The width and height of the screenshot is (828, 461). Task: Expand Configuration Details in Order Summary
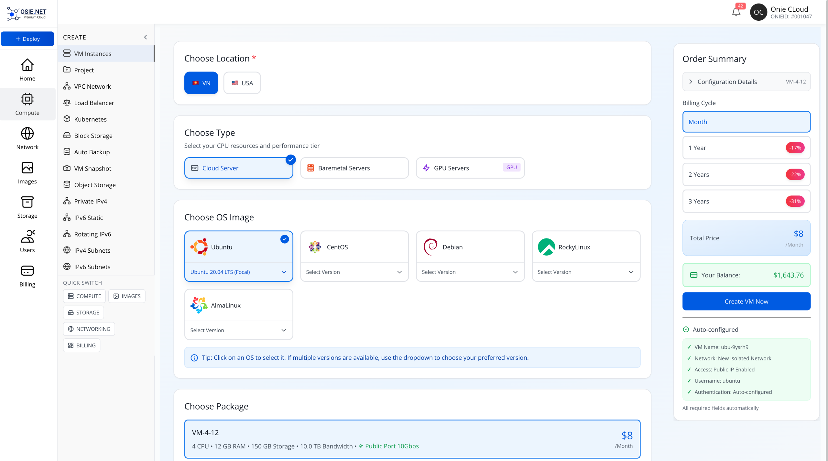click(746, 82)
